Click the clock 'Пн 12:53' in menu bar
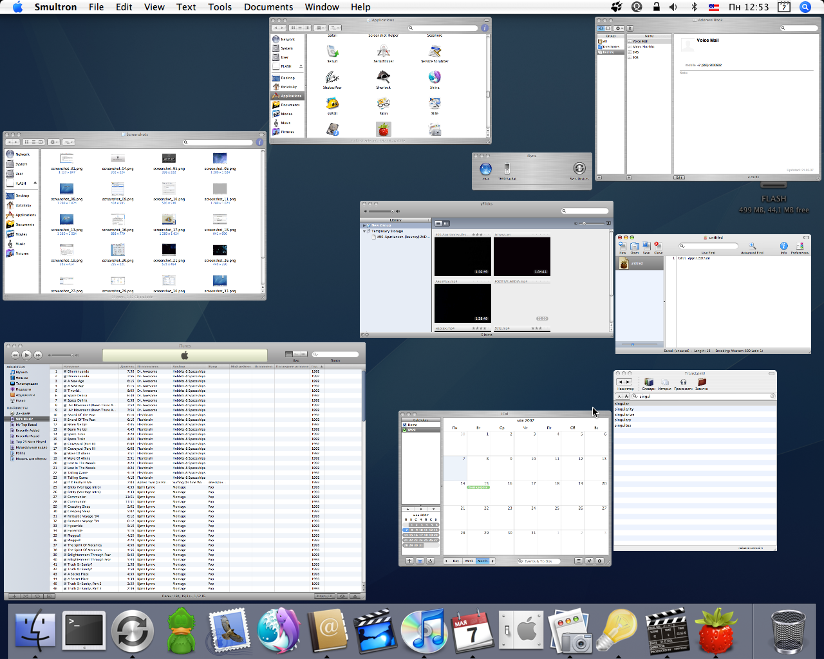 [749, 7]
